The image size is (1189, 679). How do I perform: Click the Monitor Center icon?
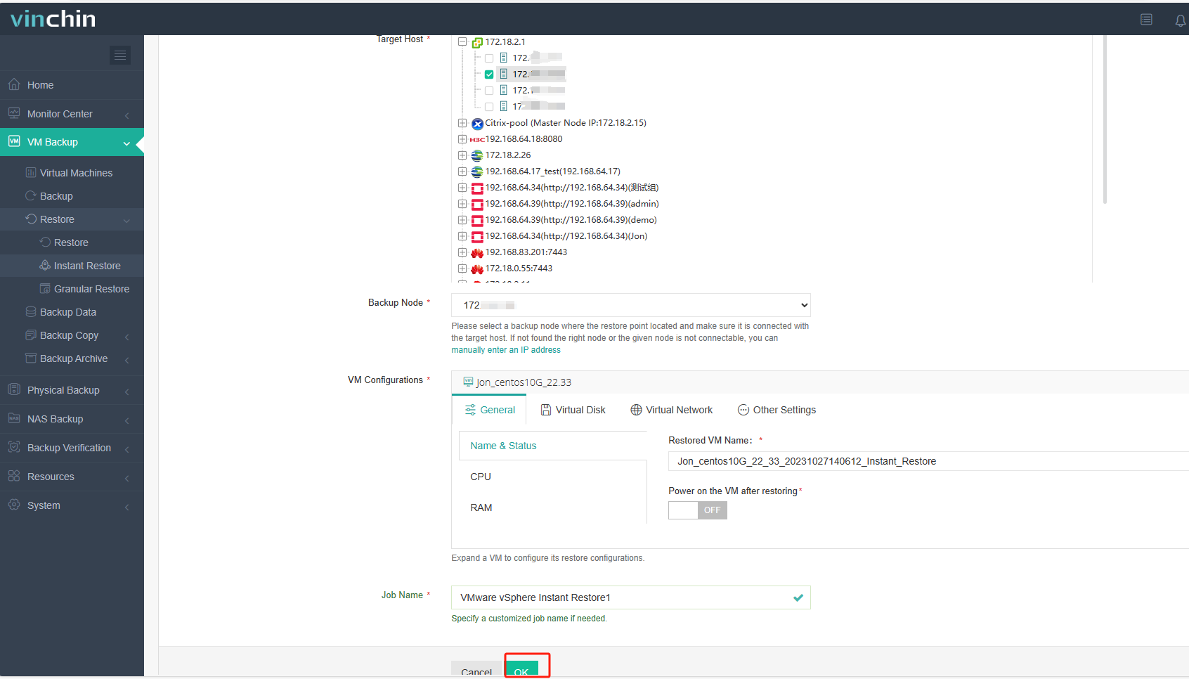[14, 113]
